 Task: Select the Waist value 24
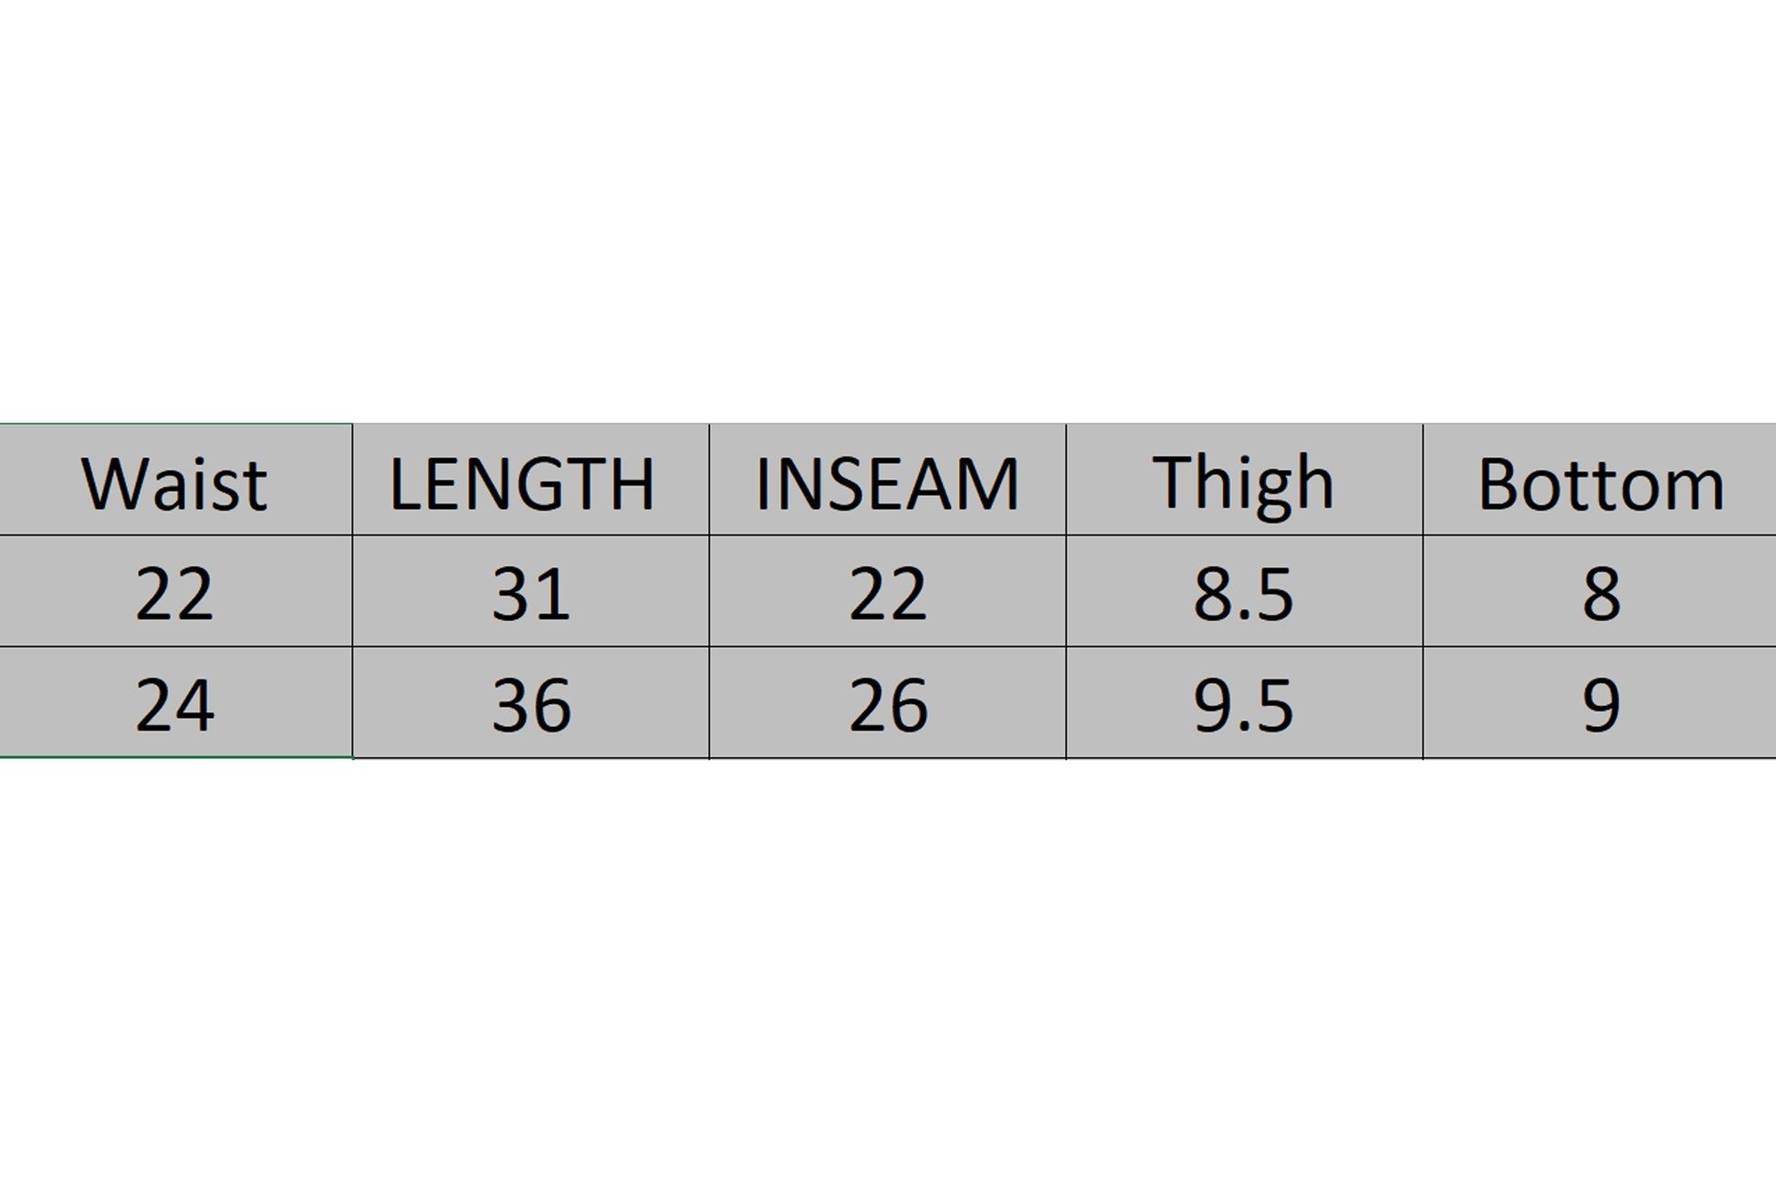coord(174,703)
